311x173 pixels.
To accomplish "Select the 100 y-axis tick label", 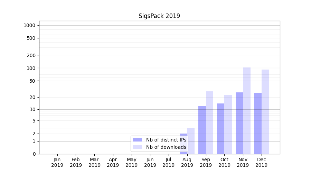I will tap(31, 68).
